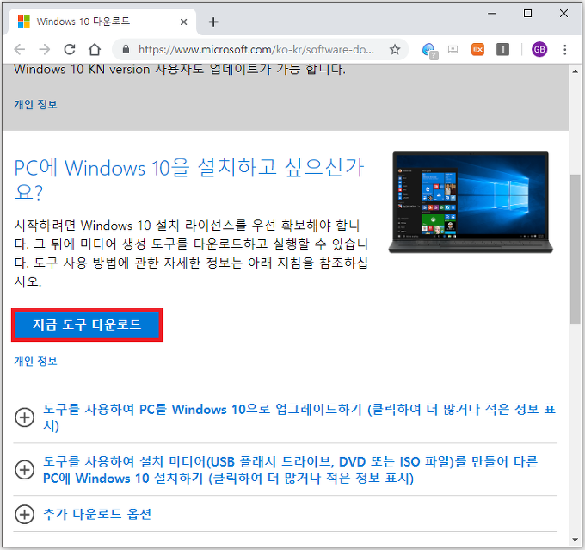View site security lock information
This screenshot has height=550, width=585.
coord(126,49)
